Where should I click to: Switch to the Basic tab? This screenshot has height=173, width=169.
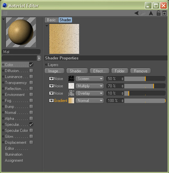(51, 20)
